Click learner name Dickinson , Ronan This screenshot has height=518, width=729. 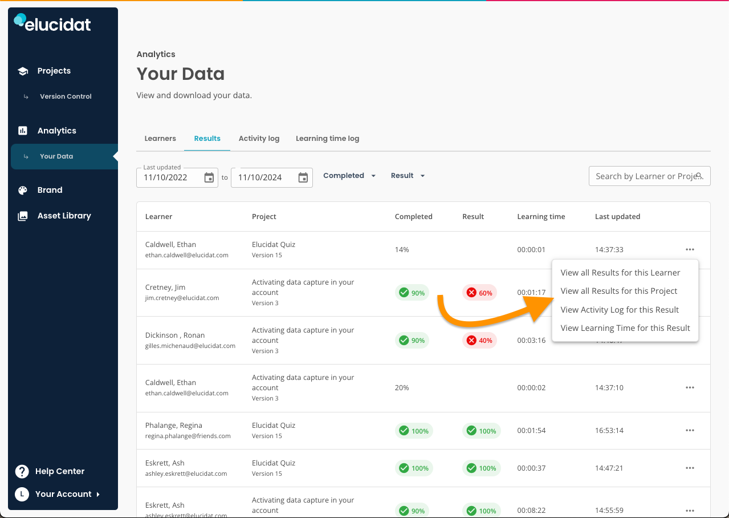pyautogui.click(x=175, y=335)
